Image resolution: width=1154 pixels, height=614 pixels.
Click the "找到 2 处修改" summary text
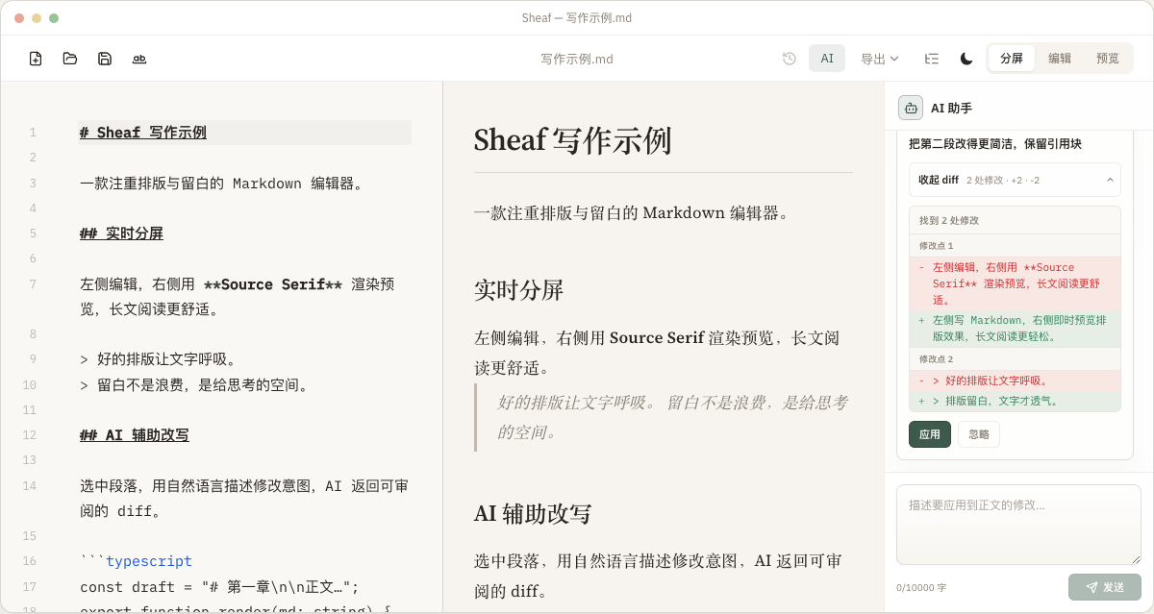pyautogui.click(x=949, y=220)
